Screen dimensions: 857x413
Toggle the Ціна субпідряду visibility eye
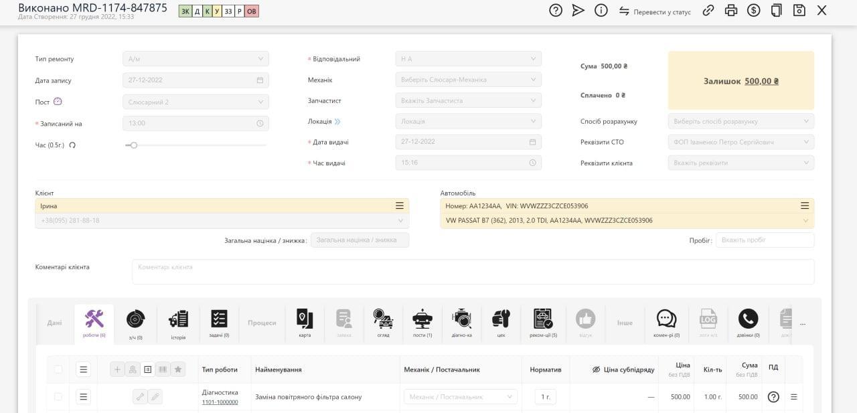click(x=596, y=369)
